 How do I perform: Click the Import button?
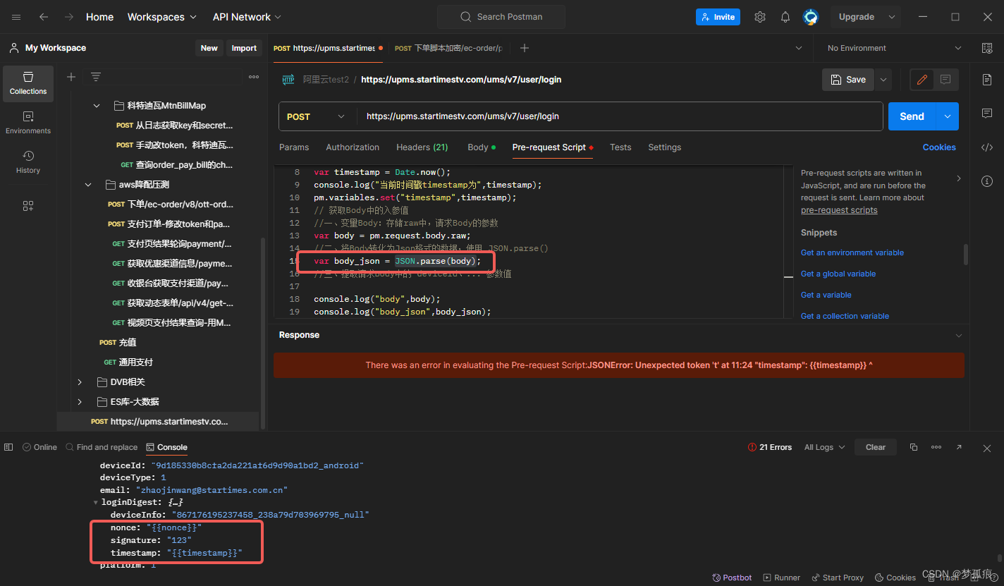[244, 48]
